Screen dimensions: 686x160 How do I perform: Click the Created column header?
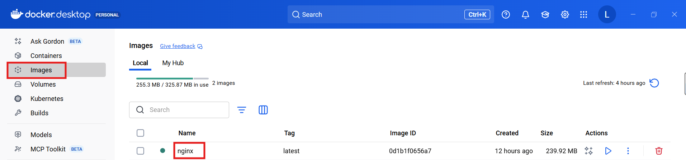[507, 133]
